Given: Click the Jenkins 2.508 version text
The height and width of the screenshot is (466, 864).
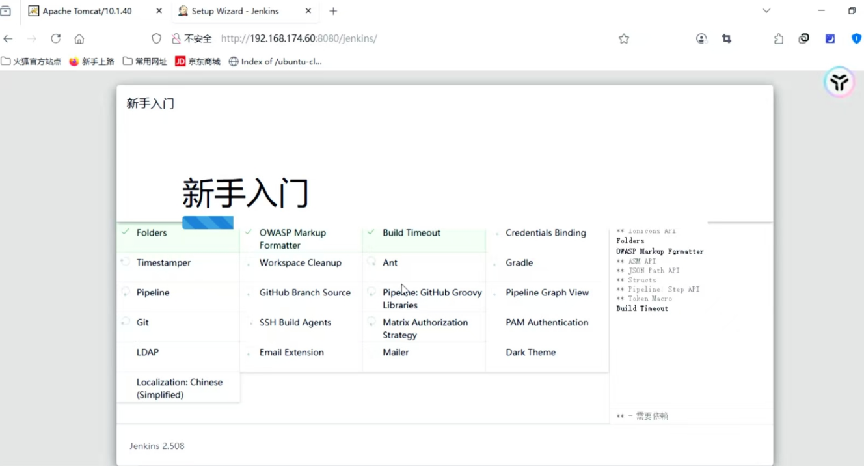Looking at the screenshot, I should (157, 446).
